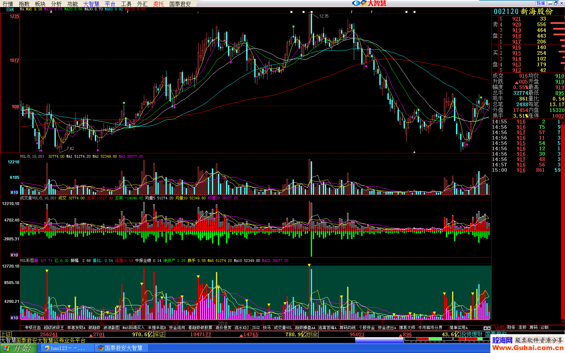565x353 pixels.
Task: Click the 创业 index label in status bar
Action: (x=312, y=335)
